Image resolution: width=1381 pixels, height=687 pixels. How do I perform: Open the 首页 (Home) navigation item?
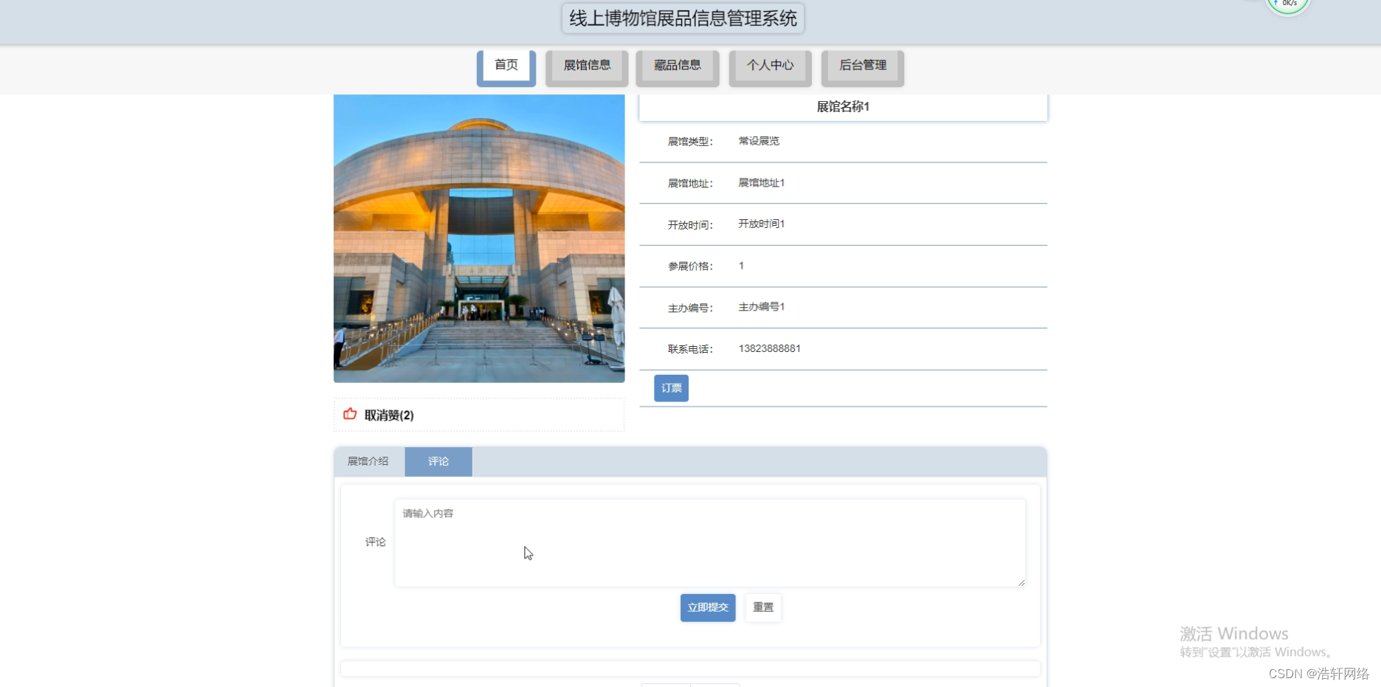point(506,65)
